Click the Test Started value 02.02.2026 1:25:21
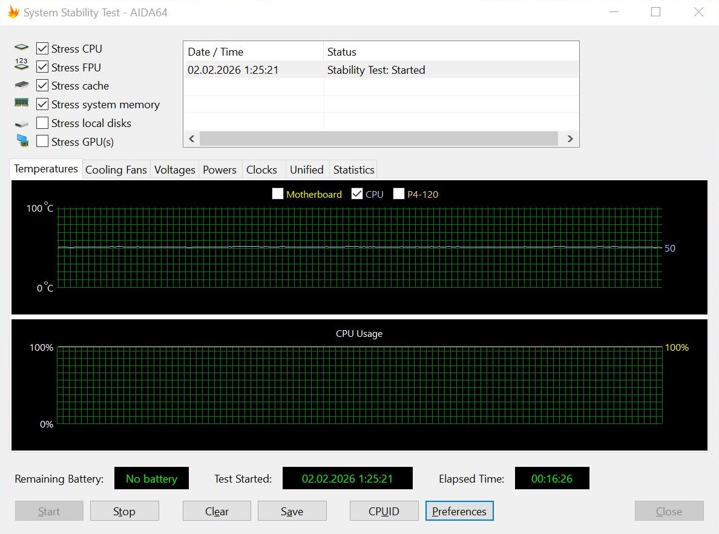This screenshot has height=534, width=719. [x=347, y=478]
